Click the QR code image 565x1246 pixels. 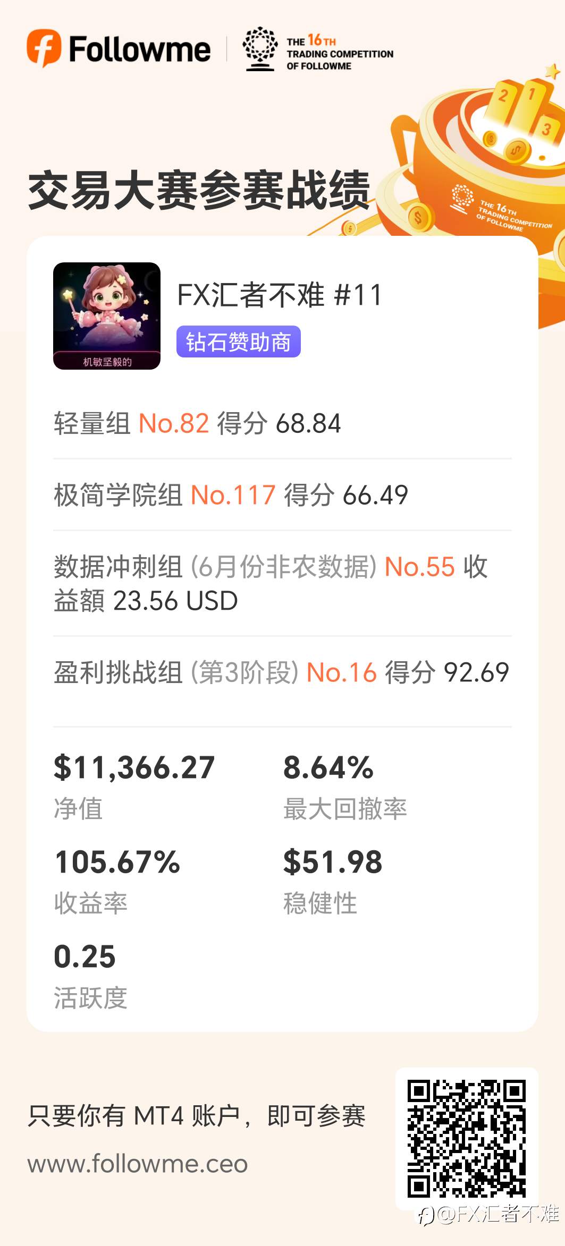[467, 1138]
